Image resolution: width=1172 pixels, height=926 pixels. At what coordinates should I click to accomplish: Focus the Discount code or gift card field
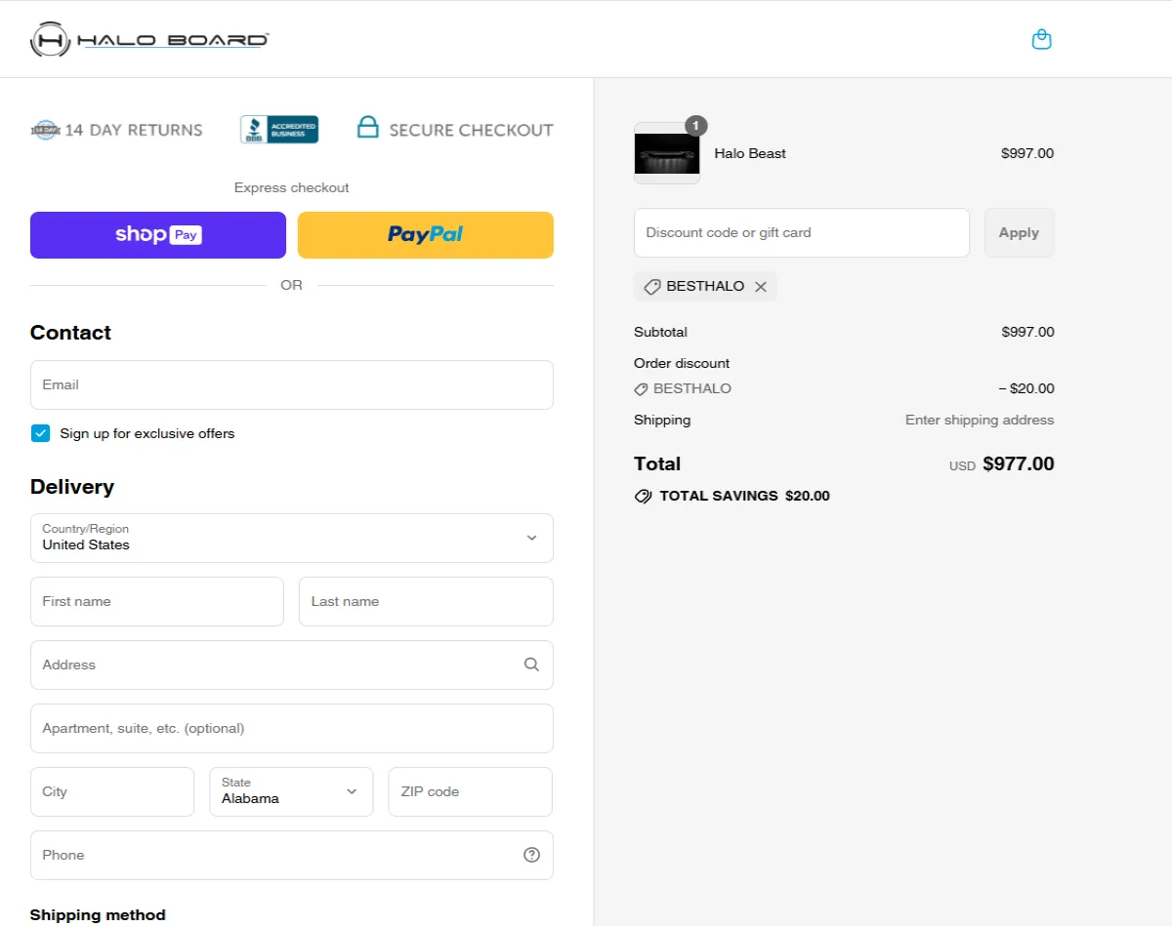pos(802,232)
